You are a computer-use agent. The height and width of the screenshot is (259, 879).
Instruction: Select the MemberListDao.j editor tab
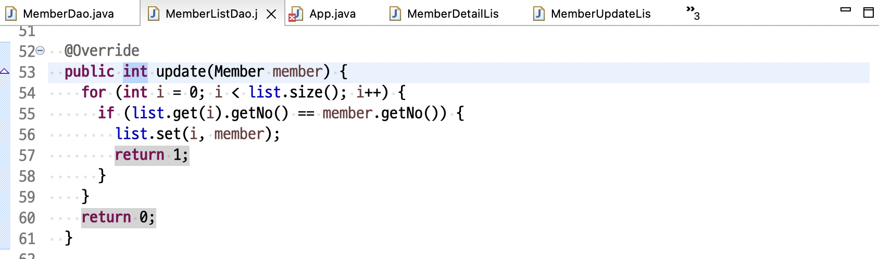211,14
